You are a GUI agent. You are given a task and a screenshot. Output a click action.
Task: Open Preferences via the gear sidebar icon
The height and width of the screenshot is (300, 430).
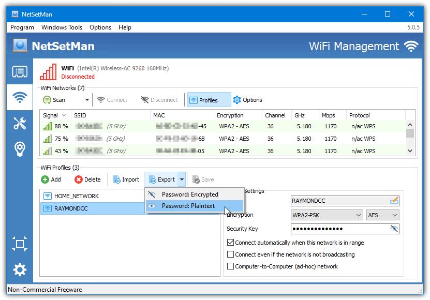tap(20, 269)
